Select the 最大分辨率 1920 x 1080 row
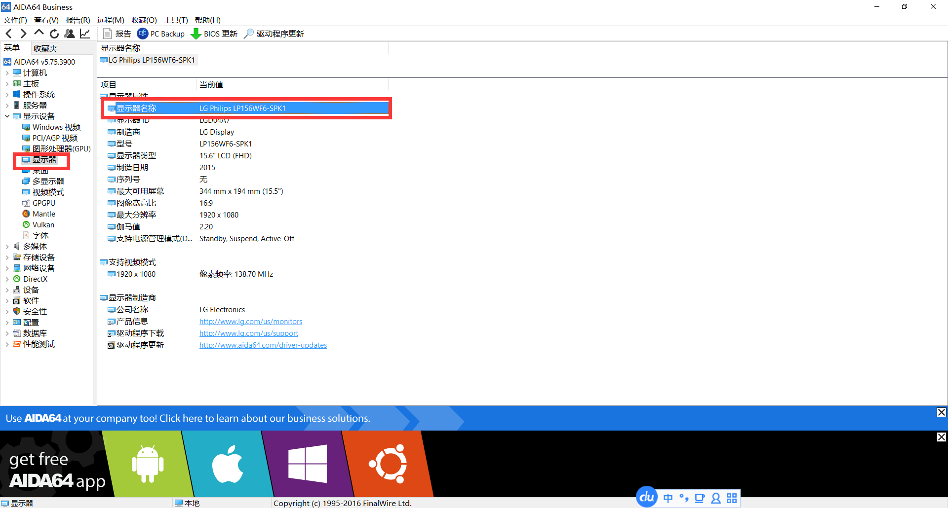The width and height of the screenshot is (948, 508). pos(248,215)
